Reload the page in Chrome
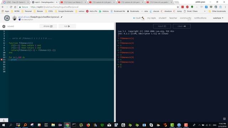 [11, 7]
